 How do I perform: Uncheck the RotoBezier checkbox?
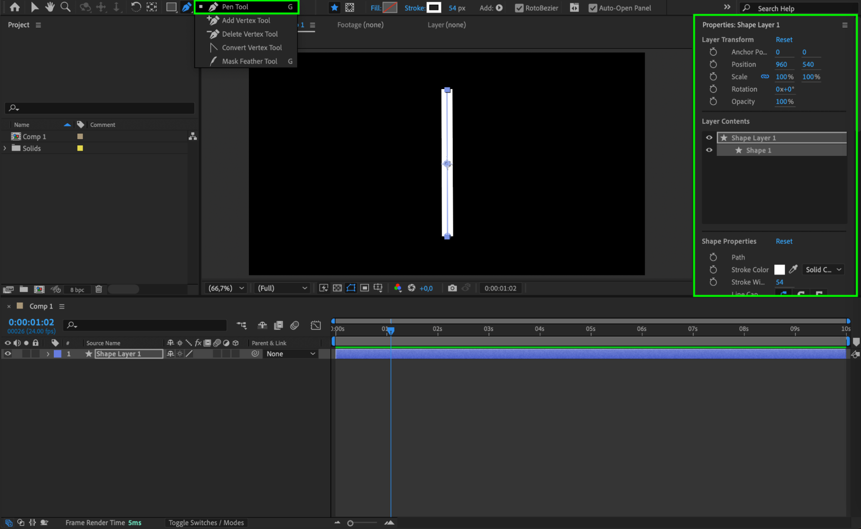click(x=519, y=8)
